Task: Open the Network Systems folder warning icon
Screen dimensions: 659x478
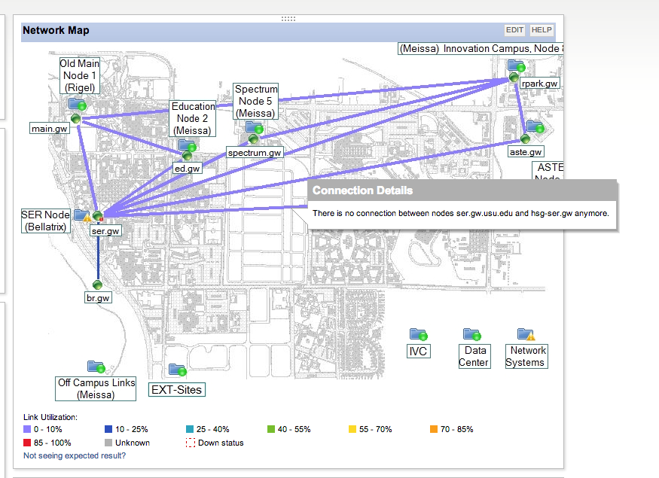Action: tap(526, 334)
